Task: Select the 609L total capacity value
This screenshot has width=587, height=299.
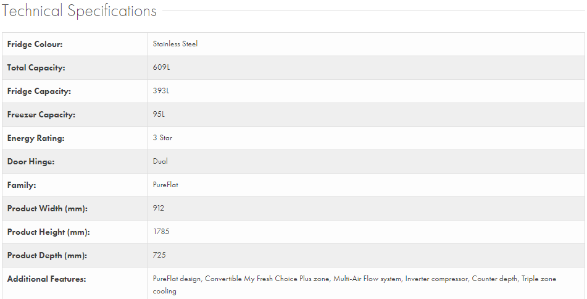Action: pyautogui.click(x=161, y=67)
